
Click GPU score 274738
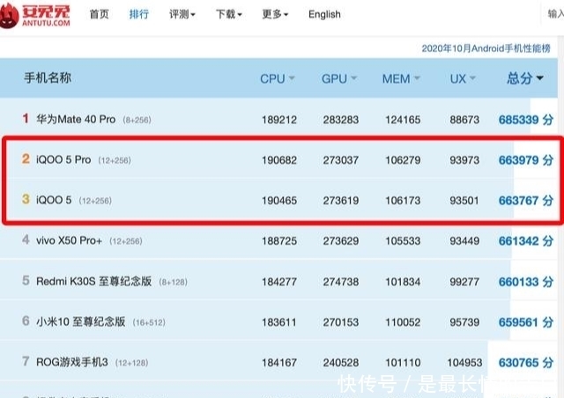[341, 282]
